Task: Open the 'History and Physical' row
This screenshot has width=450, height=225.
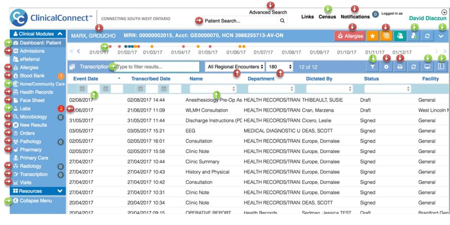Action: [x=258, y=172]
